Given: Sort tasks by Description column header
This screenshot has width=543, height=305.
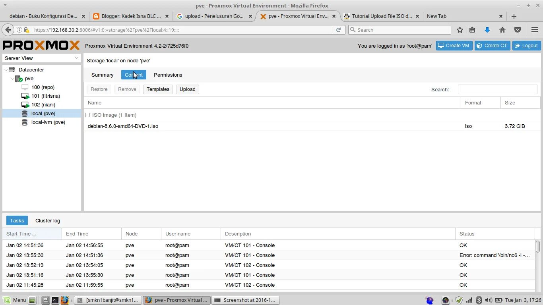Looking at the screenshot, I should point(338,234).
